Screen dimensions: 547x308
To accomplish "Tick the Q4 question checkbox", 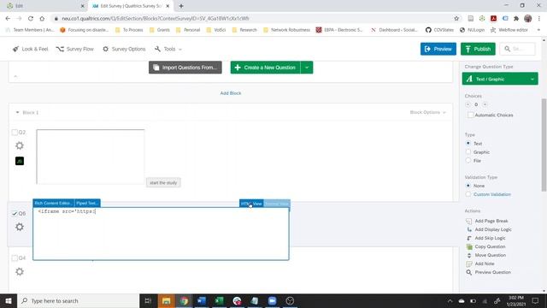I will pyautogui.click(x=15, y=258).
